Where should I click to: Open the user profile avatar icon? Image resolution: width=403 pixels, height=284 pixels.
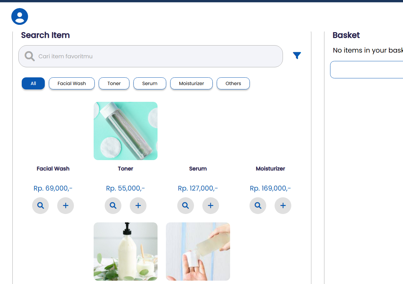click(19, 16)
